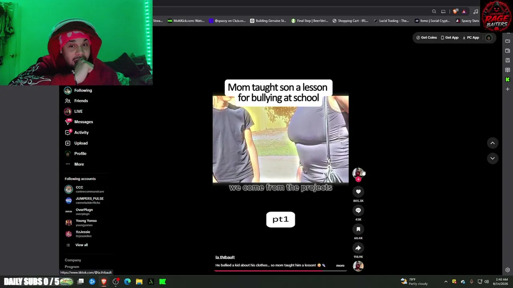This screenshot has height=288, width=513.
Task: Click the video player to pause
Action: 281,139
